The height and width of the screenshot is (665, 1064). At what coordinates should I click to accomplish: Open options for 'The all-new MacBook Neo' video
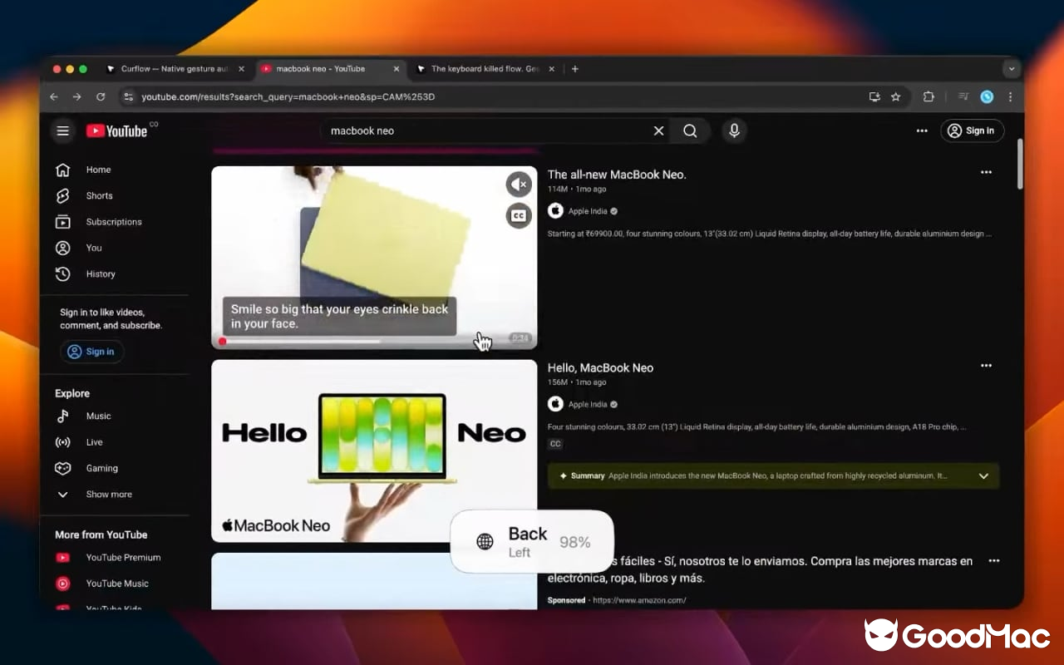pyautogui.click(x=986, y=172)
